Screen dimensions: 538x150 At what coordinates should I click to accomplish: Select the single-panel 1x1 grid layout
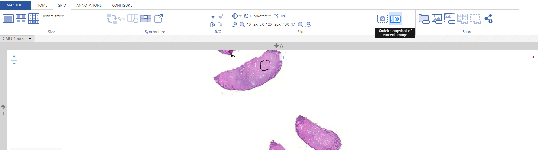[8, 19]
